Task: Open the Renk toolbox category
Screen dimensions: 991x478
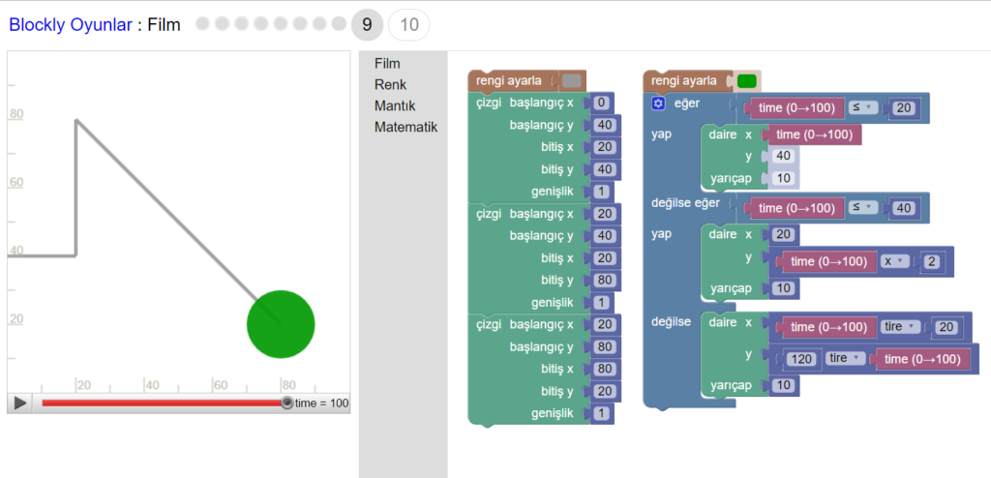Action: pos(390,84)
